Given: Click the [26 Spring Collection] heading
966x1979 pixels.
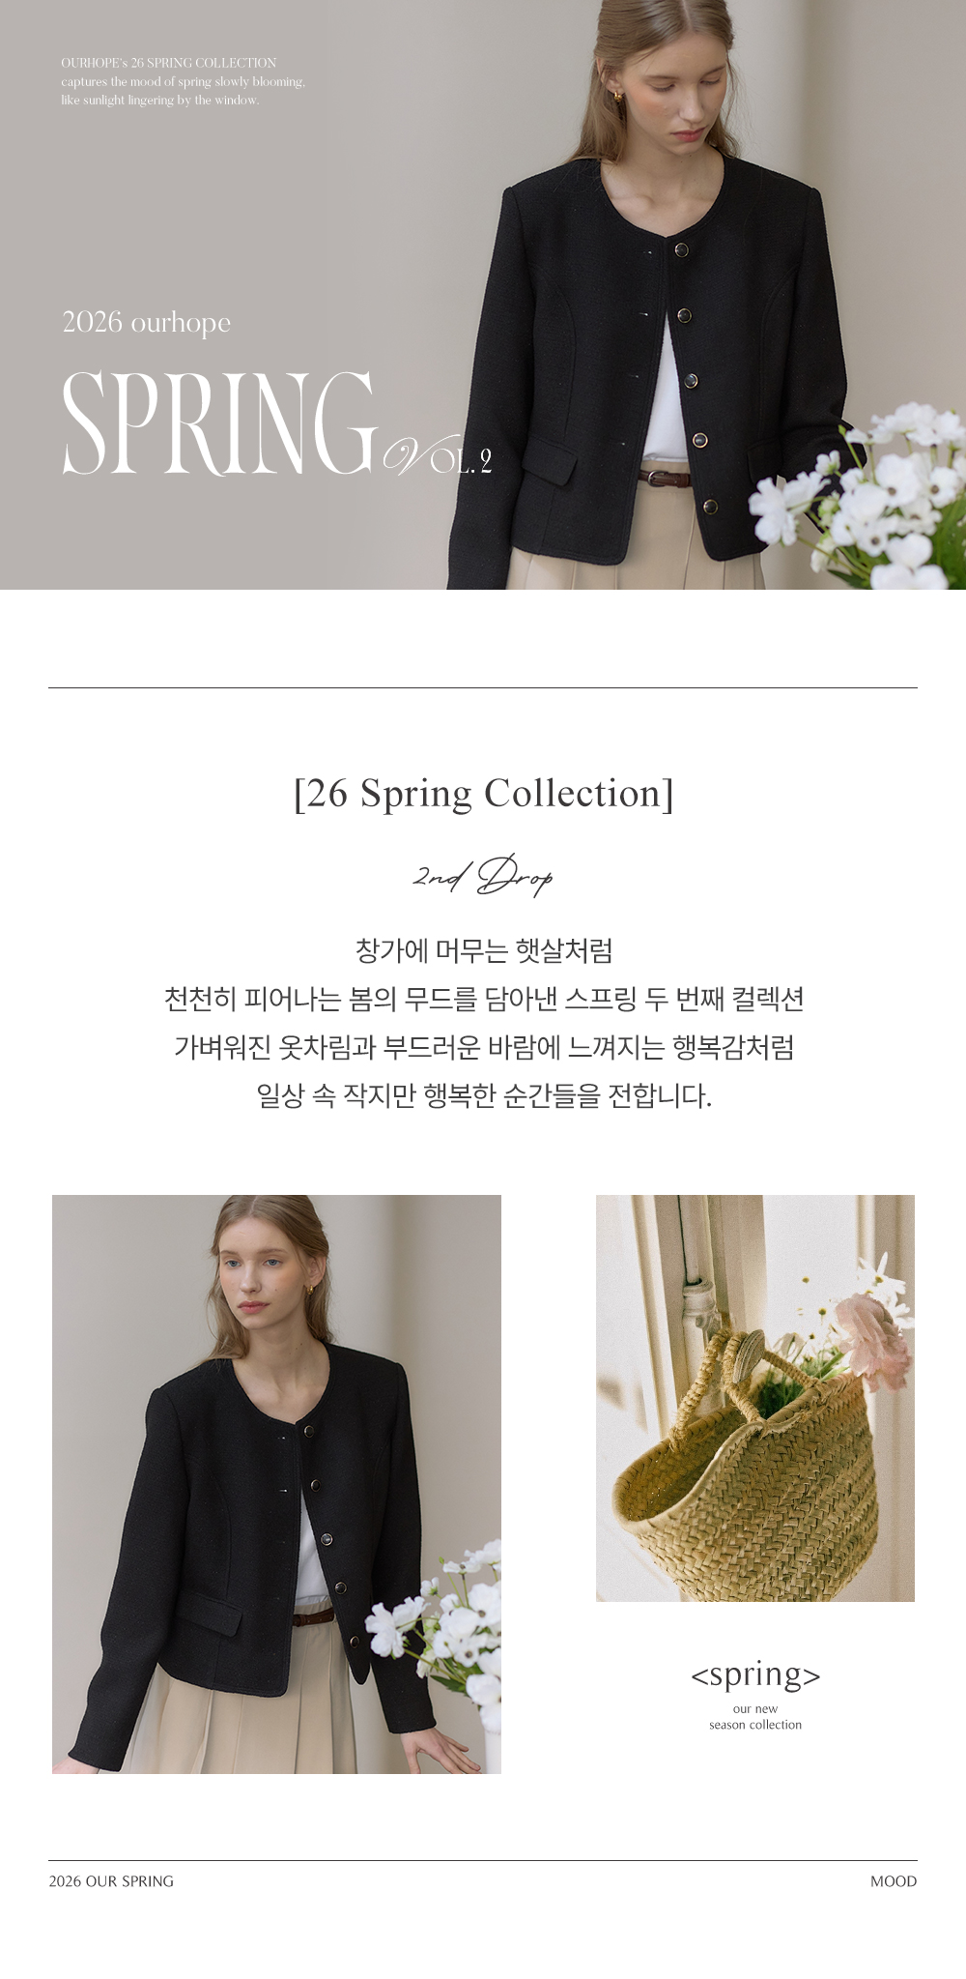Looking at the screenshot, I should pos(483,794).
